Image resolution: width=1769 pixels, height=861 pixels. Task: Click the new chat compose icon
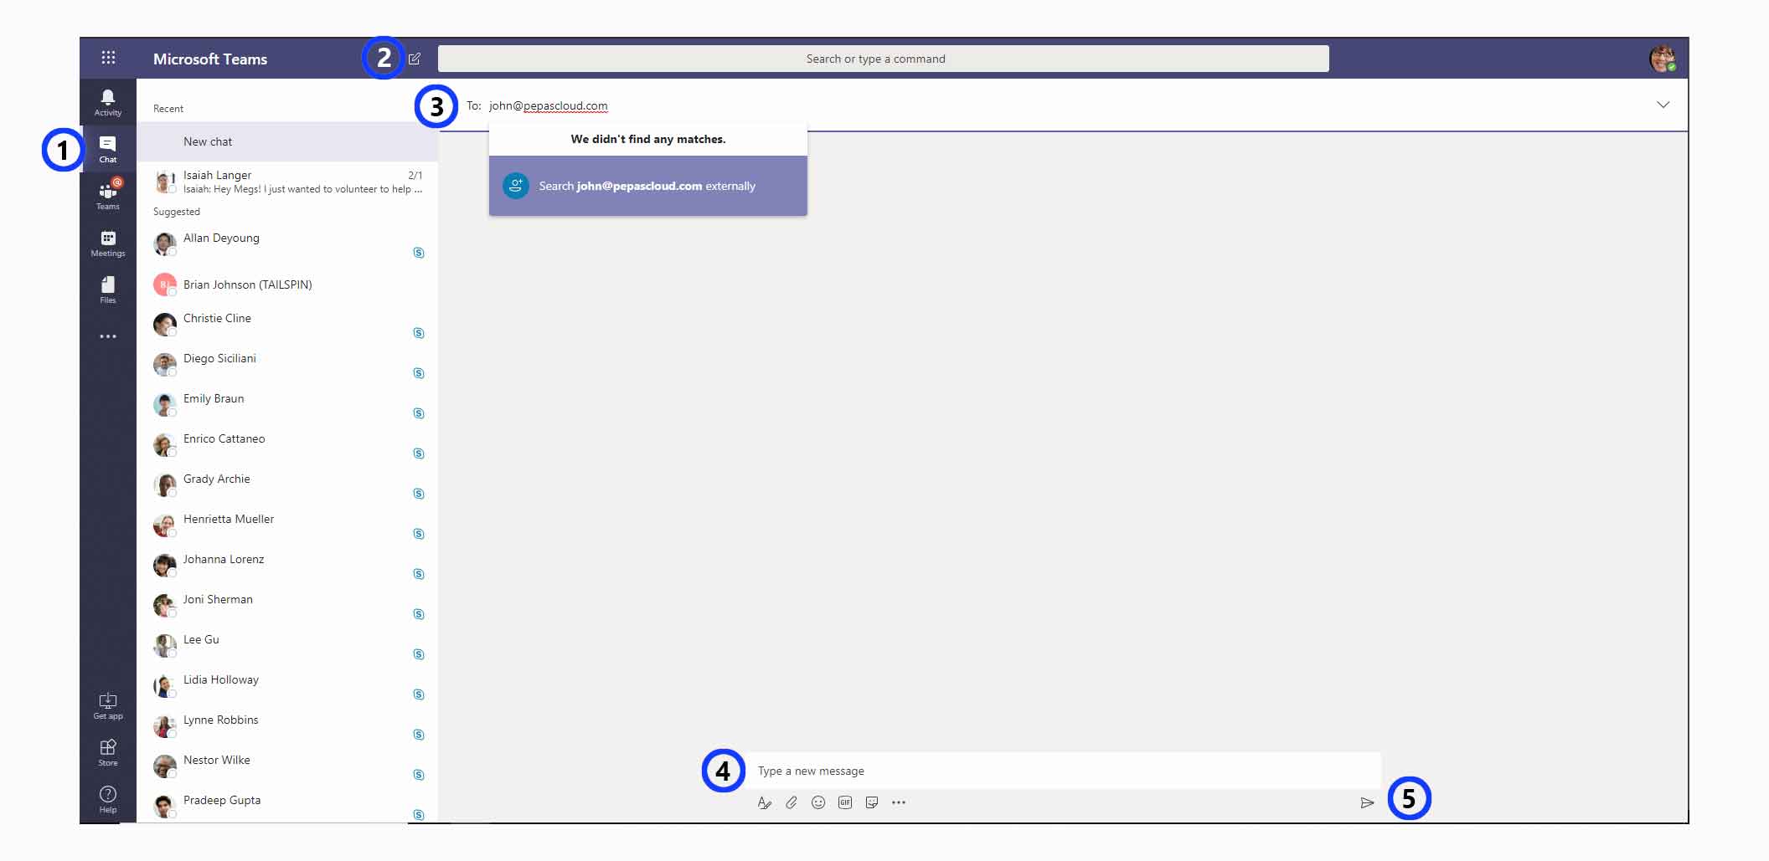point(415,59)
